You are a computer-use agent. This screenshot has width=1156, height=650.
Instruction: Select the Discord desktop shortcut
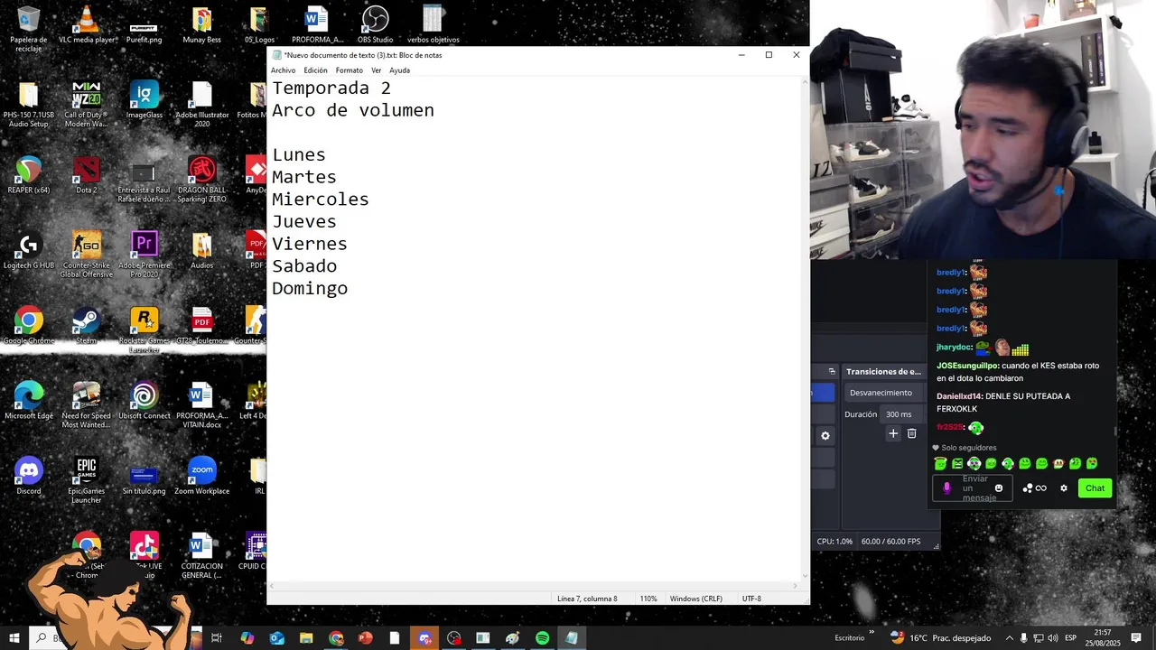pyautogui.click(x=29, y=477)
